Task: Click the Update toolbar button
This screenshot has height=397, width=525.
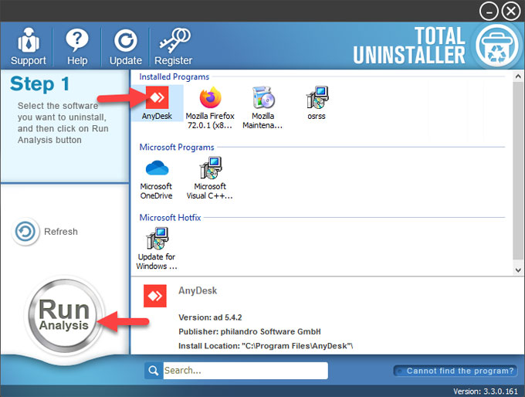Action: [x=126, y=46]
